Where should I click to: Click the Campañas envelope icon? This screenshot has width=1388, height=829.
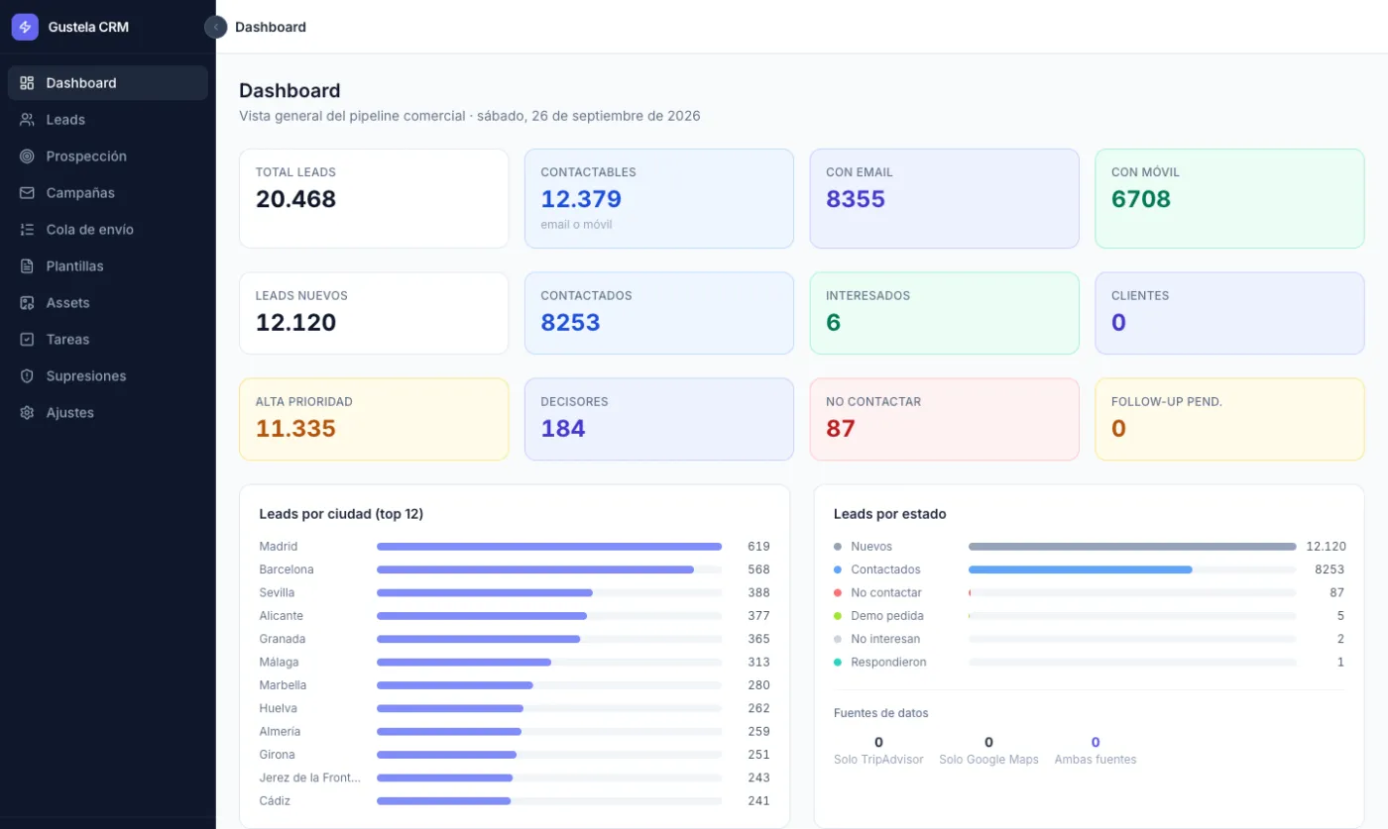[x=27, y=193]
